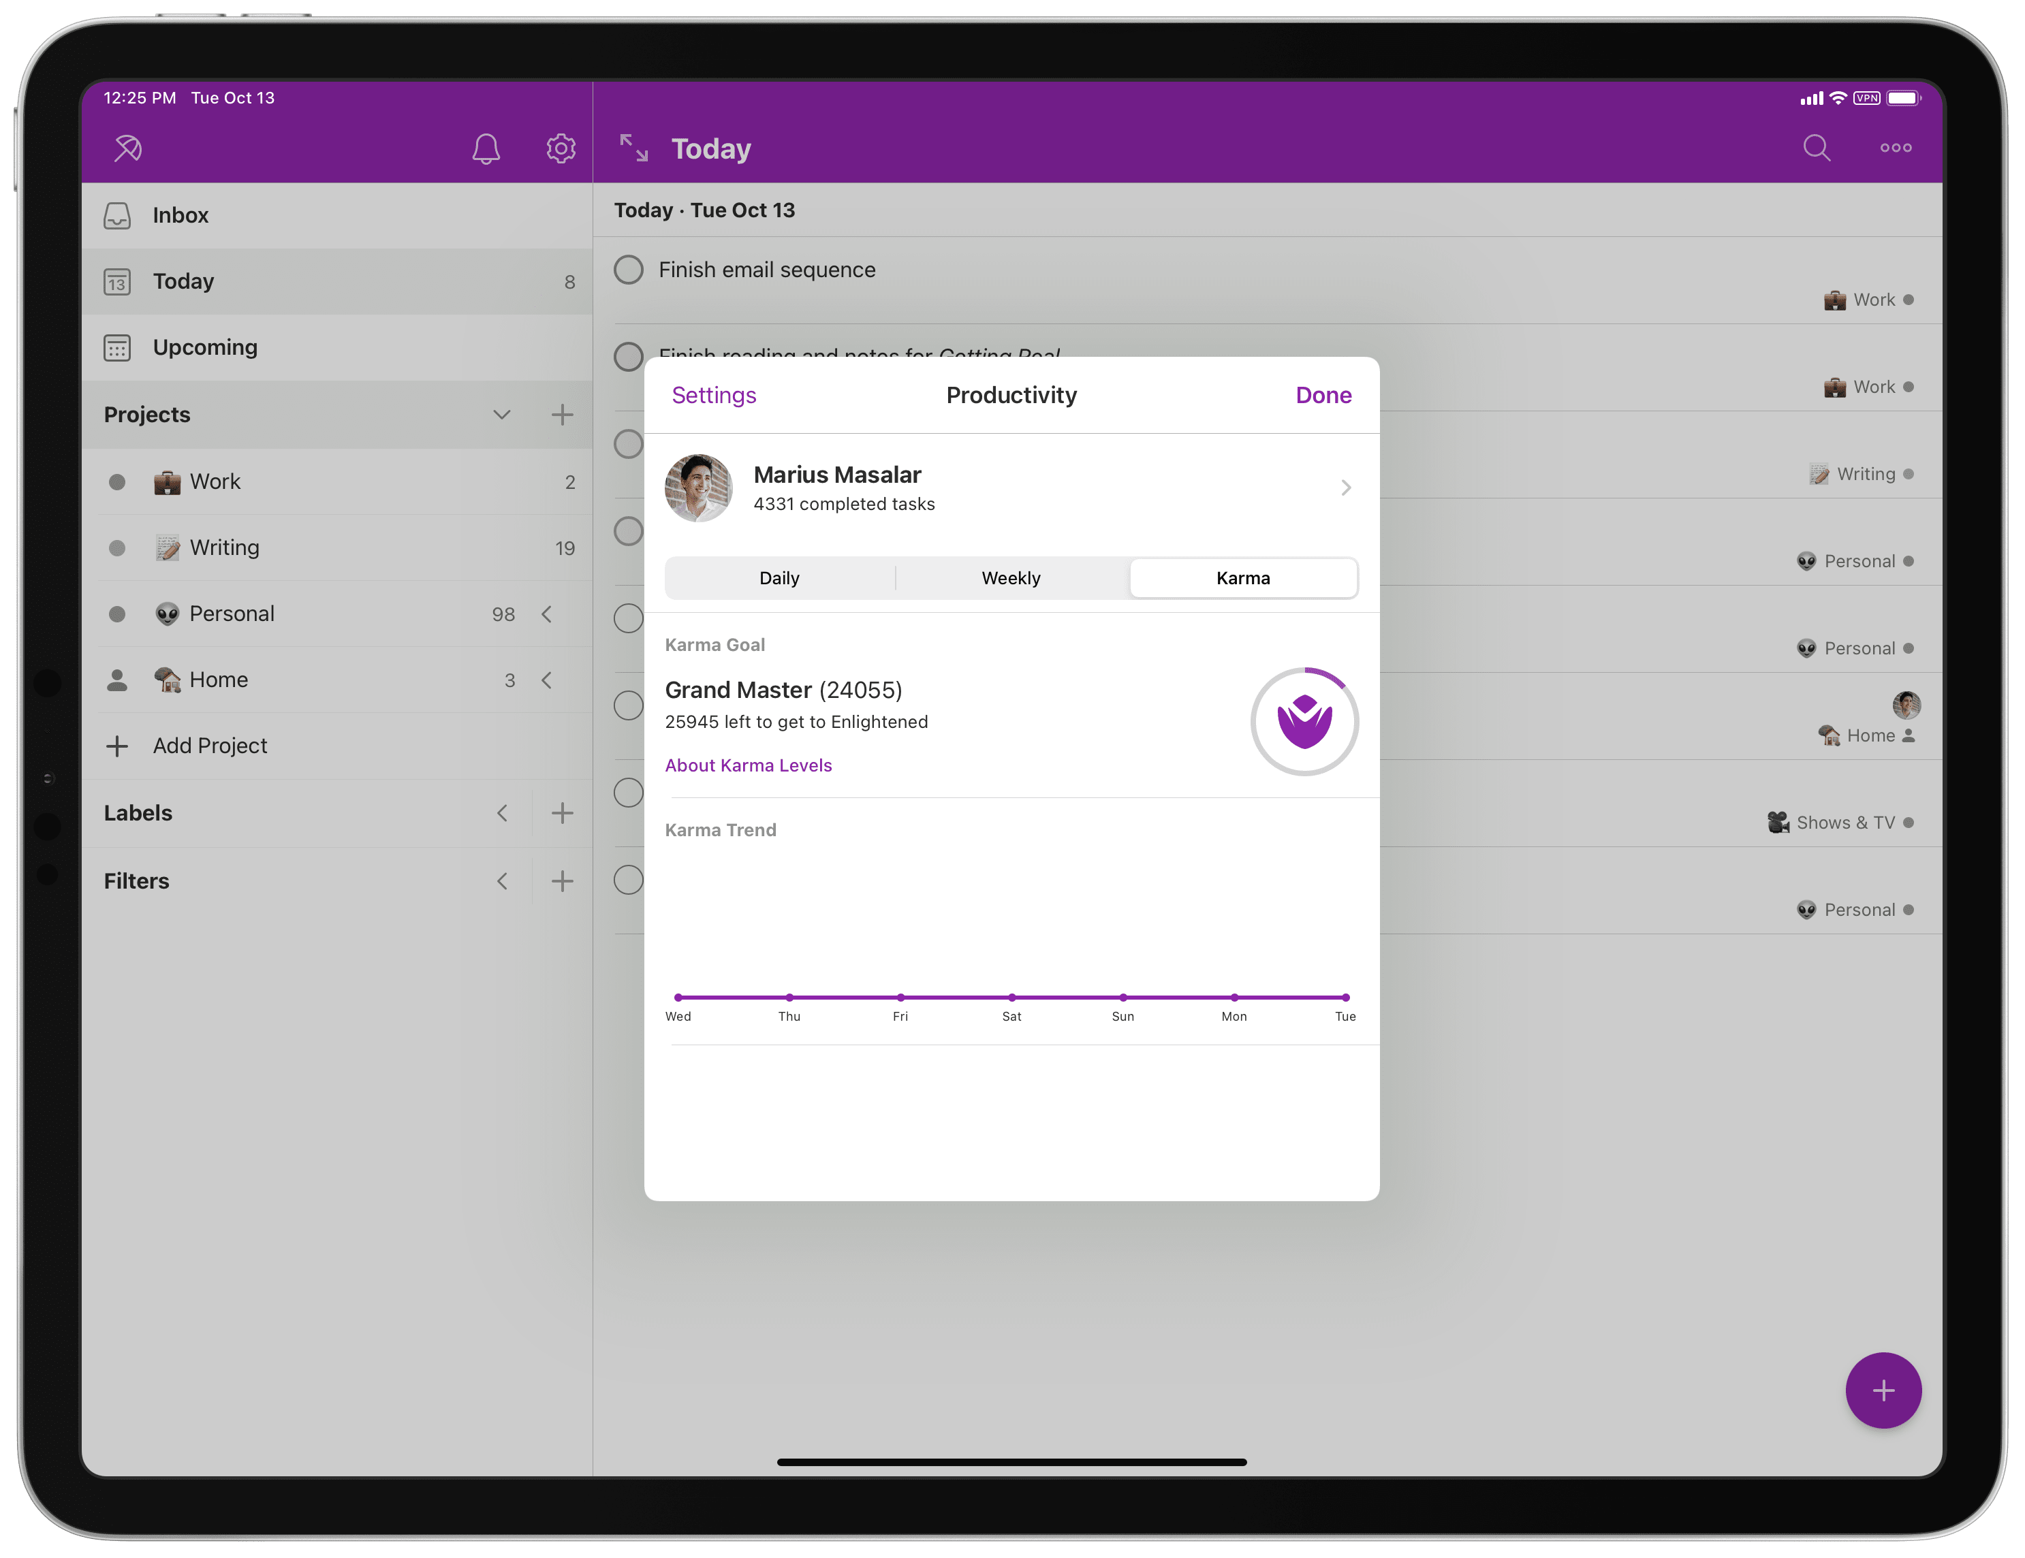Image resolution: width=2025 pixels, height=1558 pixels.
Task: Check off the first Personal-tagged task
Action: (629, 531)
